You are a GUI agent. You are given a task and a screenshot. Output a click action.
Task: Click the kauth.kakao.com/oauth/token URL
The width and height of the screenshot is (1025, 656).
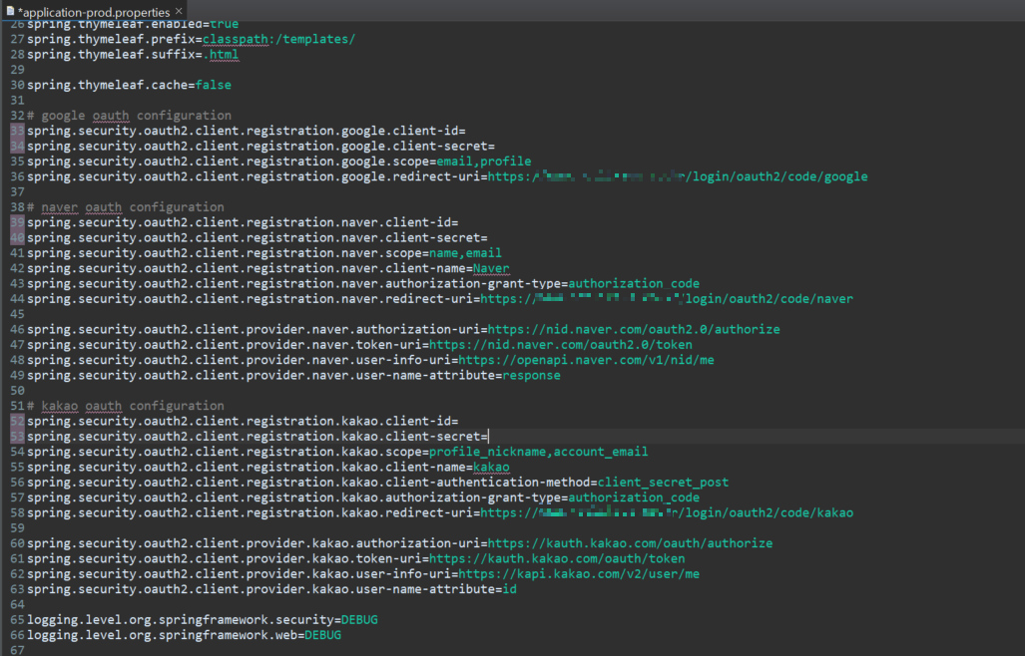pos(557,558)
